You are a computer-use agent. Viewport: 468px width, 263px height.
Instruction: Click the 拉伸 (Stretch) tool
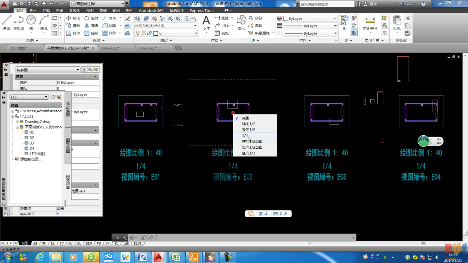tap(73, 33)
